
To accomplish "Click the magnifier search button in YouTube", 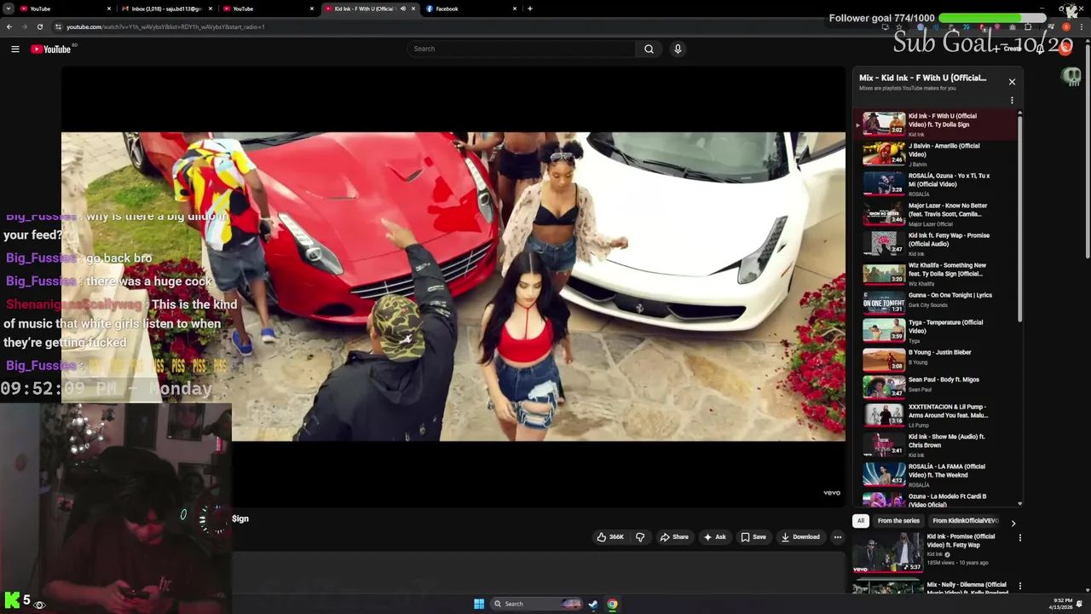I will pos(649,49).
